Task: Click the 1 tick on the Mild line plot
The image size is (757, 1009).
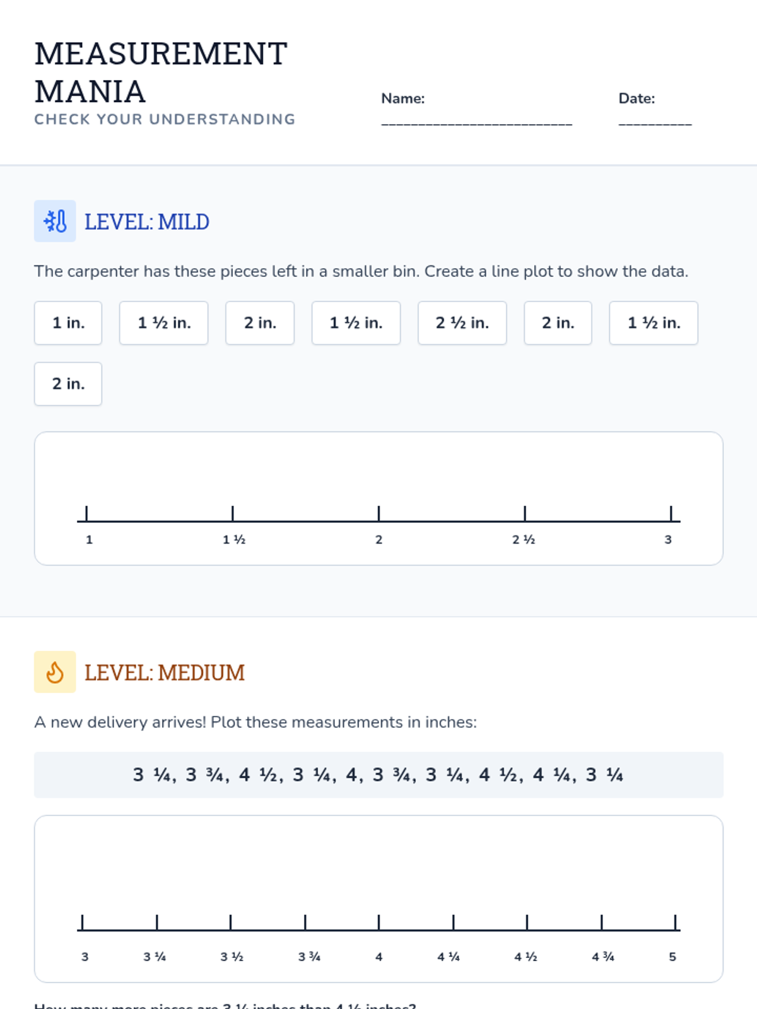Action: (86, 514)
